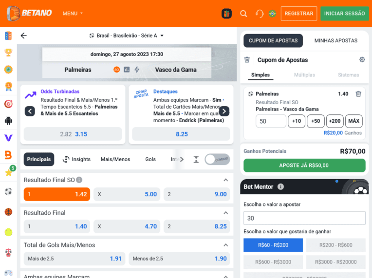Screen dimensions: 372x278
Task: Open the gift box promotions icon
Action: tap(226, 14)
